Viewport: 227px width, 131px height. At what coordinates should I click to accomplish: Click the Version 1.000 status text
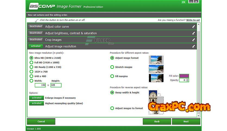click(34, 129)
